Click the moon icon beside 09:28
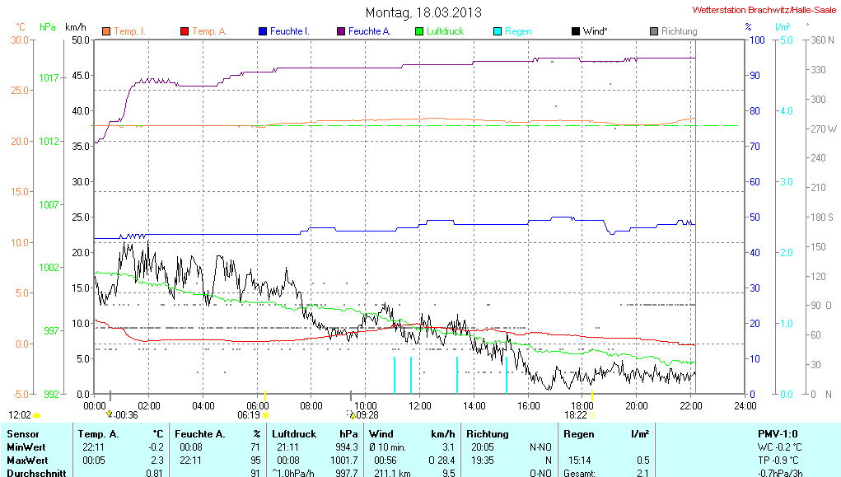 point(352,415)
